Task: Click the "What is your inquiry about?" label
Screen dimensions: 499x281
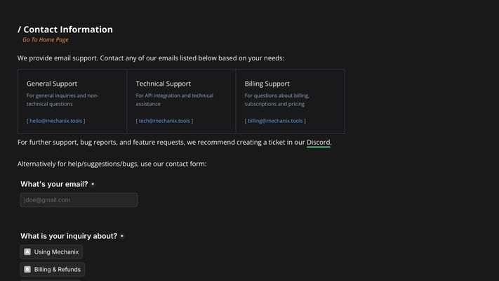Action: [x=69, y=236]
